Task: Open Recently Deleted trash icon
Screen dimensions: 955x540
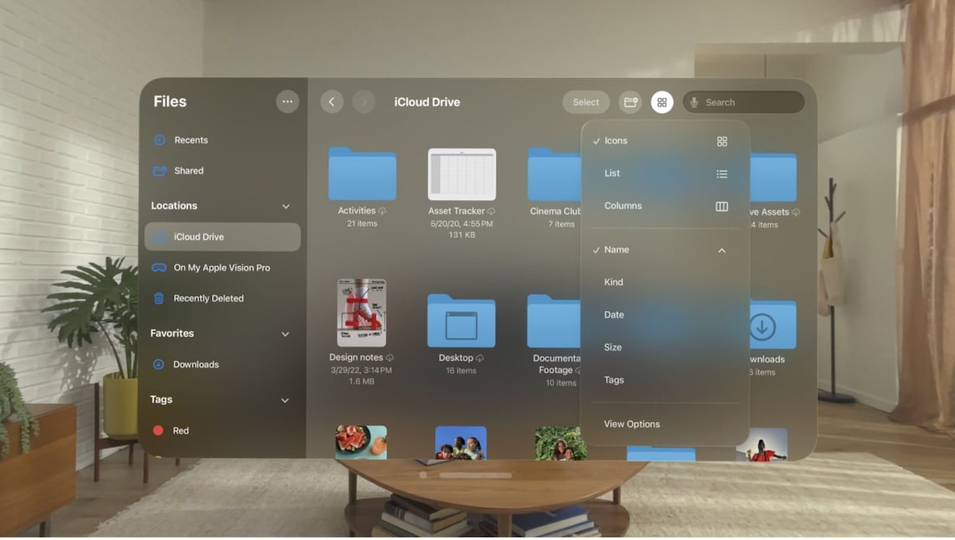Action: tap(158, 298)
